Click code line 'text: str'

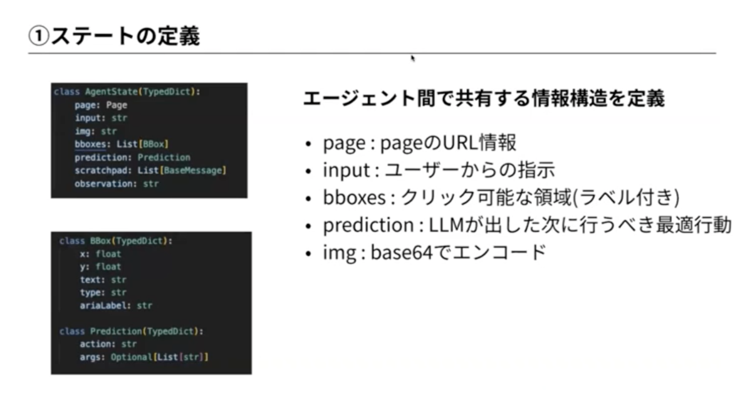(103, 280)
